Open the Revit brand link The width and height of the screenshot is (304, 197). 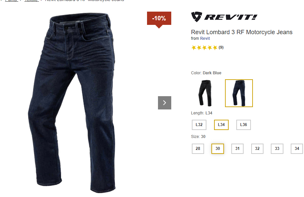pyautogui.click(x=205, y=38)
